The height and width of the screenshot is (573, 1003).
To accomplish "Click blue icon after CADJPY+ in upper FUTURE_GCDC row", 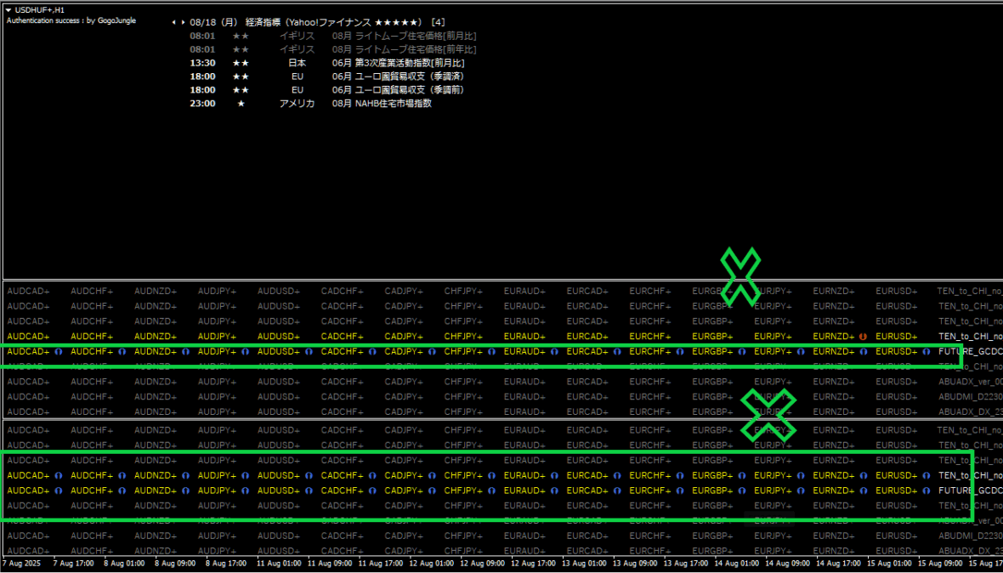I will pos(432,351).
